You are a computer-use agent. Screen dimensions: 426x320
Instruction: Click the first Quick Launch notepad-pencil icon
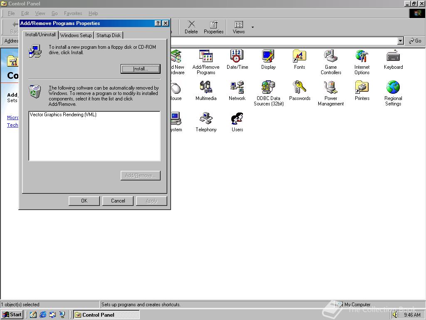pyautogui.click(x=33, y=315)
